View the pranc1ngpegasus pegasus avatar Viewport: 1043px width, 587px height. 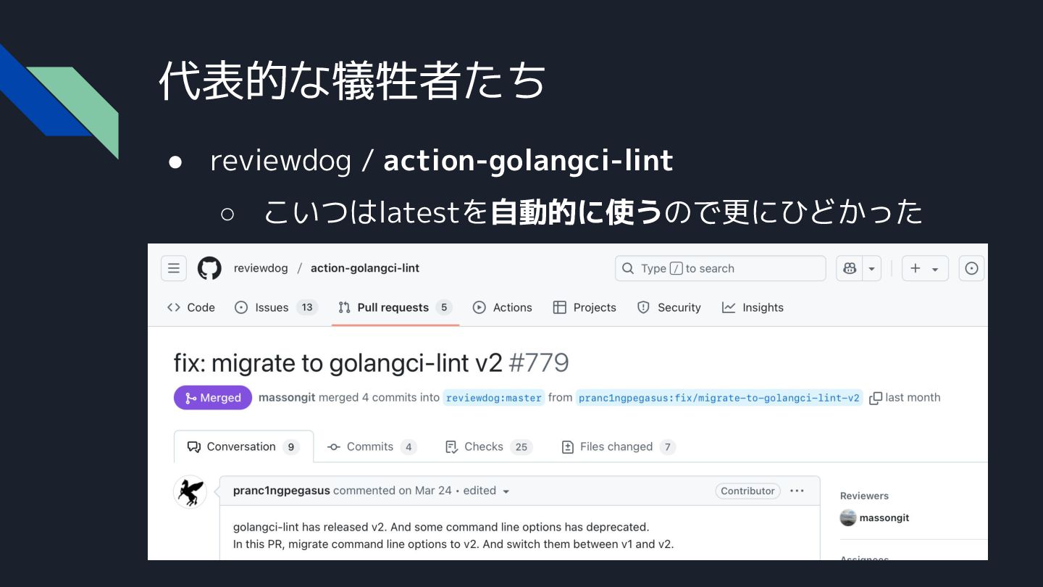pyautogui.click(x=190, y=492)
